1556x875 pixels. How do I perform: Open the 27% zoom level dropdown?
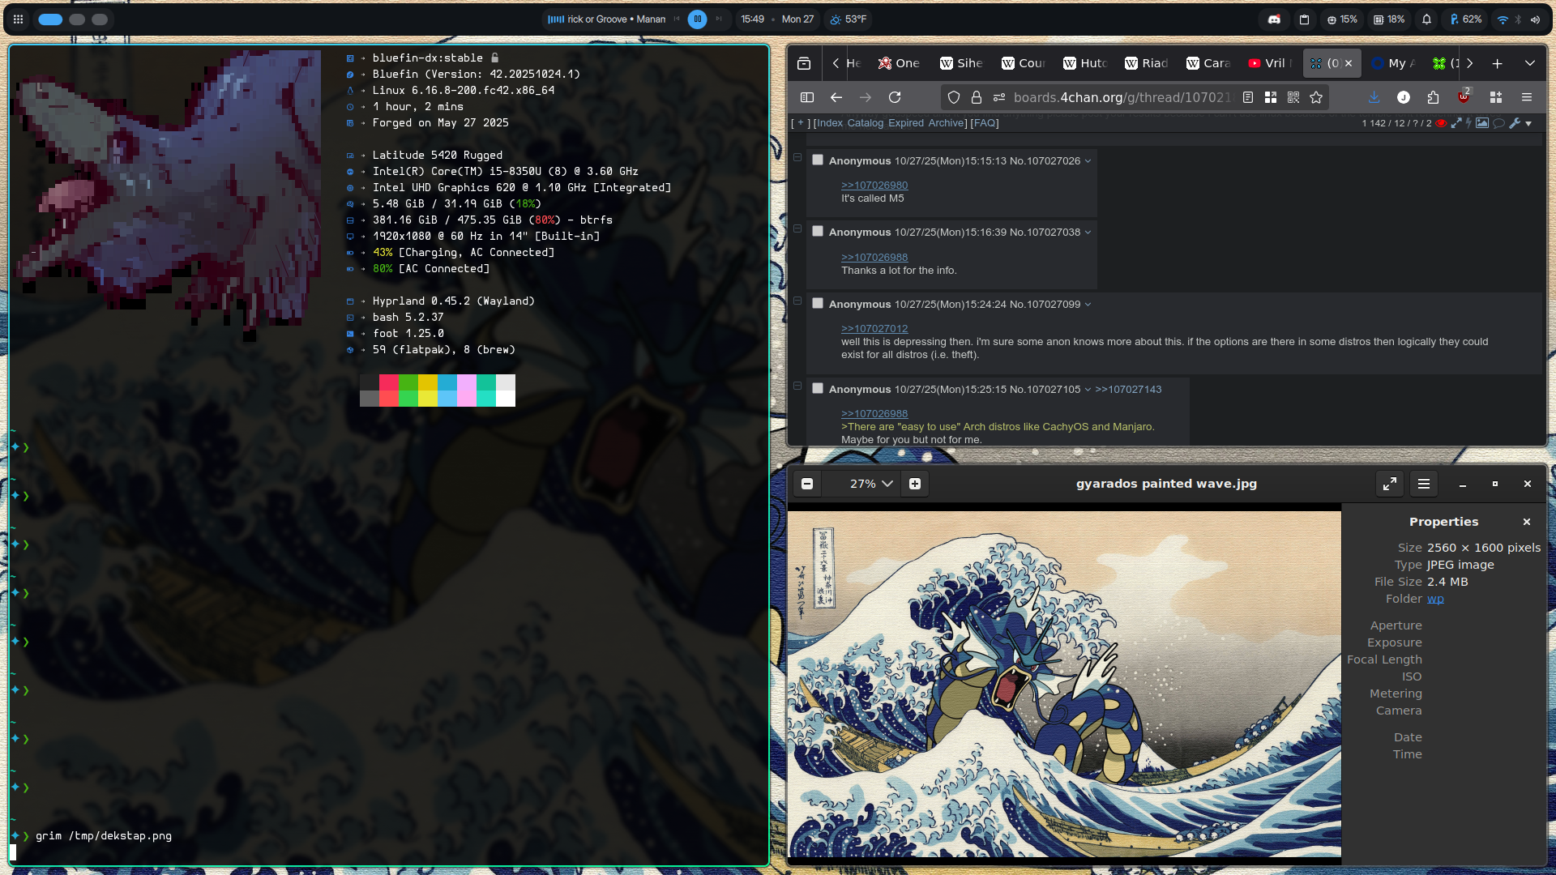(871, 484)
